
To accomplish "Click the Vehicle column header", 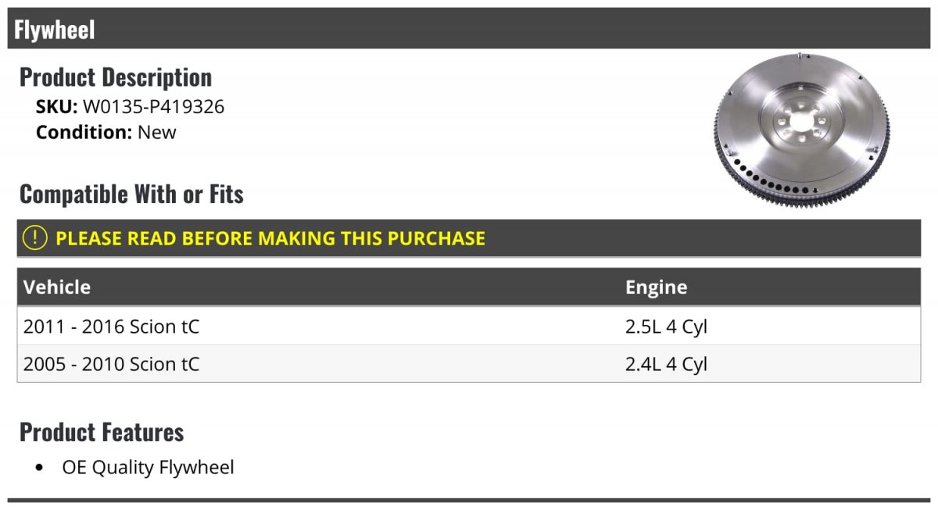I will [x=57, y=287].
